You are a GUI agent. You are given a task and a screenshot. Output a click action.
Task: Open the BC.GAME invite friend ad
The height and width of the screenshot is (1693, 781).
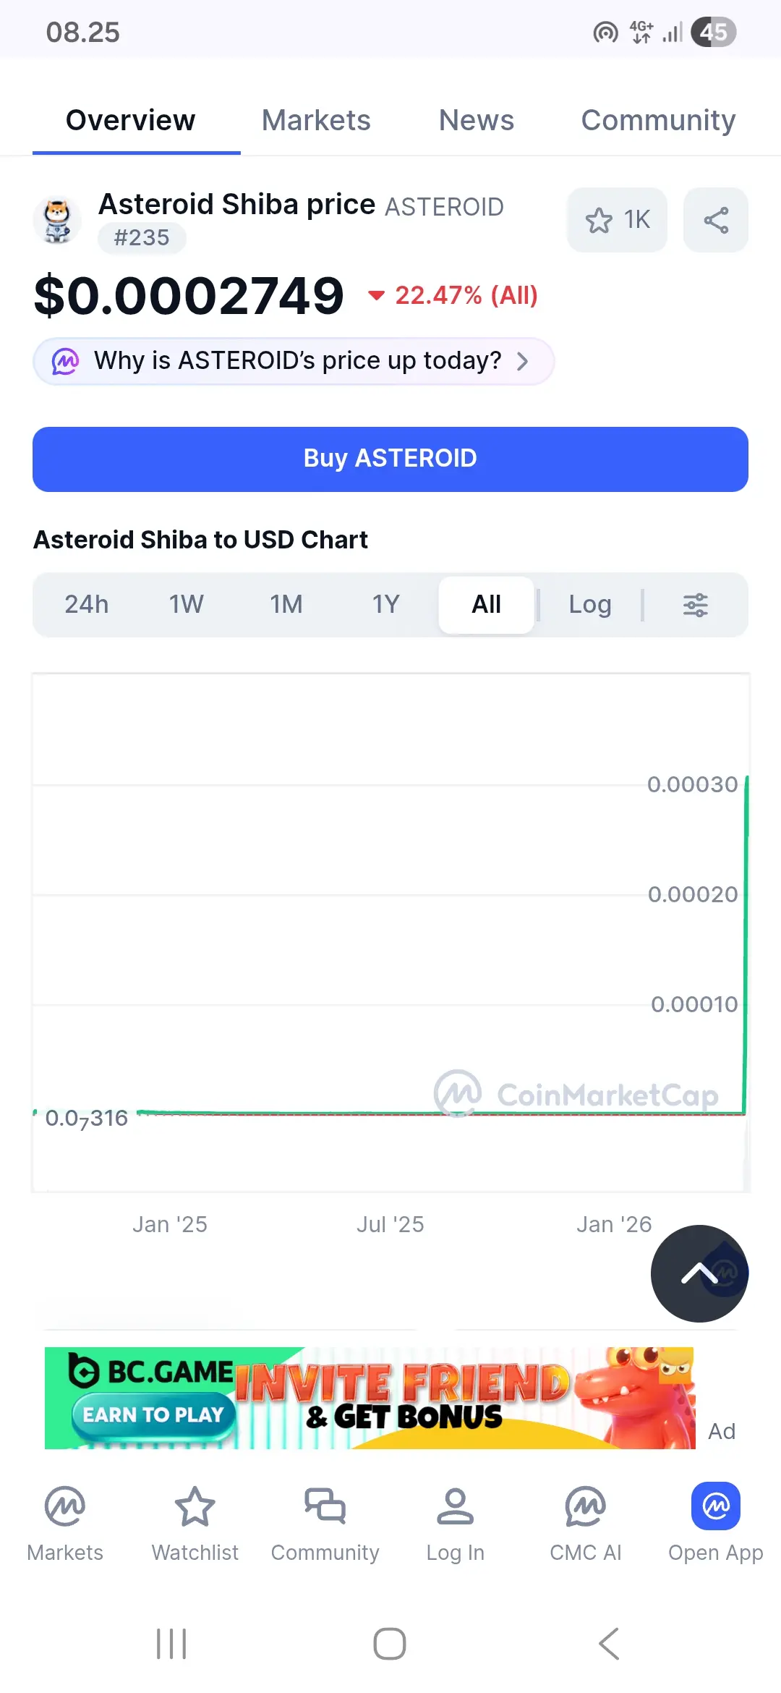click(x=369, y=1398)
